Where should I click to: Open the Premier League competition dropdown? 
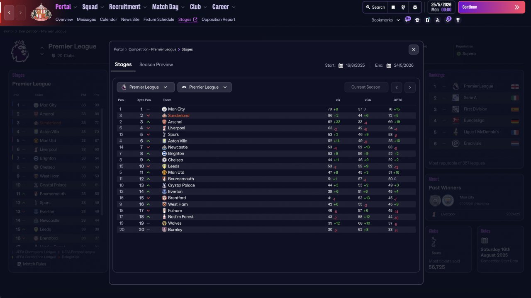146,87
